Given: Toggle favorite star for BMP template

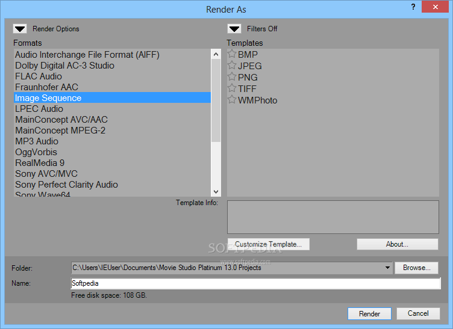Looking at the screenshot, I should pyautogui.click(x=232, y=54).
